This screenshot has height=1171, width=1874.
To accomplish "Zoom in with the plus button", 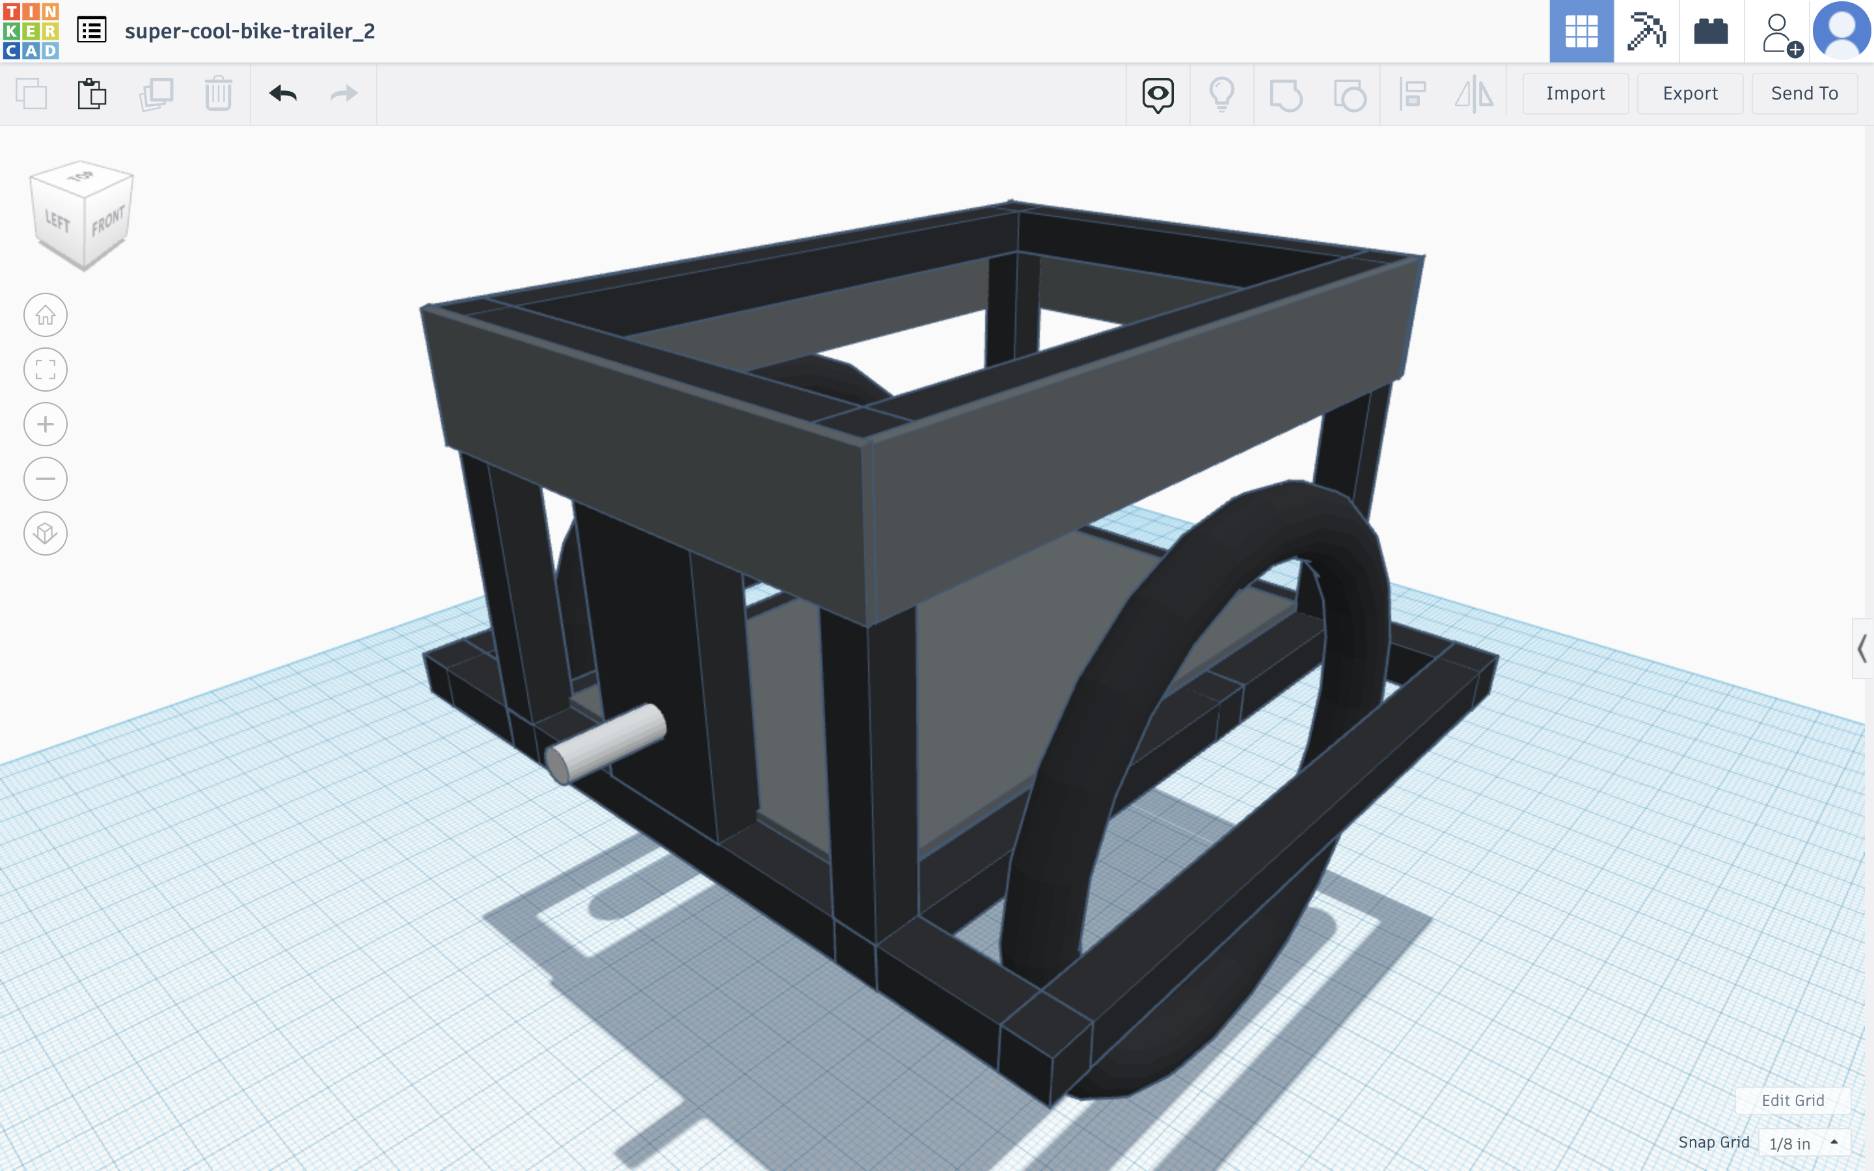I will tap(46, 424).
